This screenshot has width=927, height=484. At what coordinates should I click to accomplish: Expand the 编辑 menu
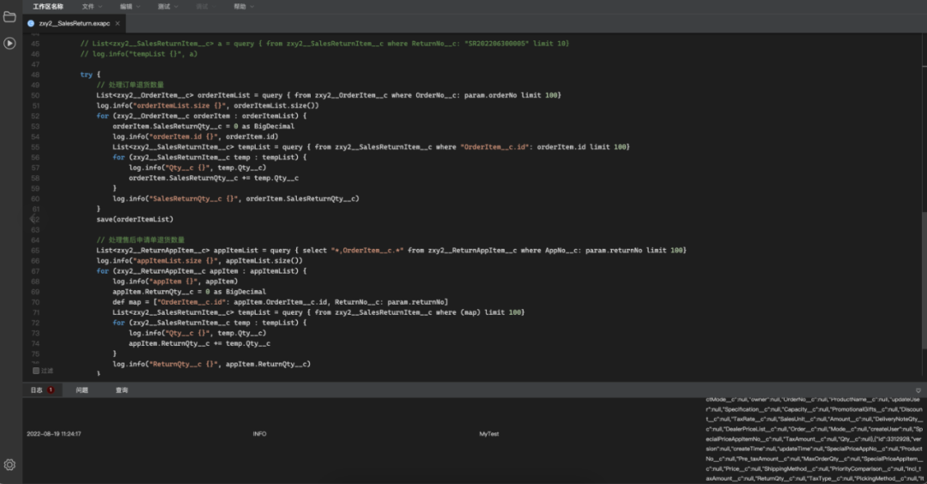click(x=129, y=6)
